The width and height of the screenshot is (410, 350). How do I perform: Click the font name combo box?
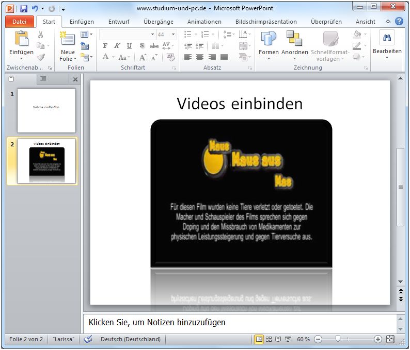pos(128,35)
